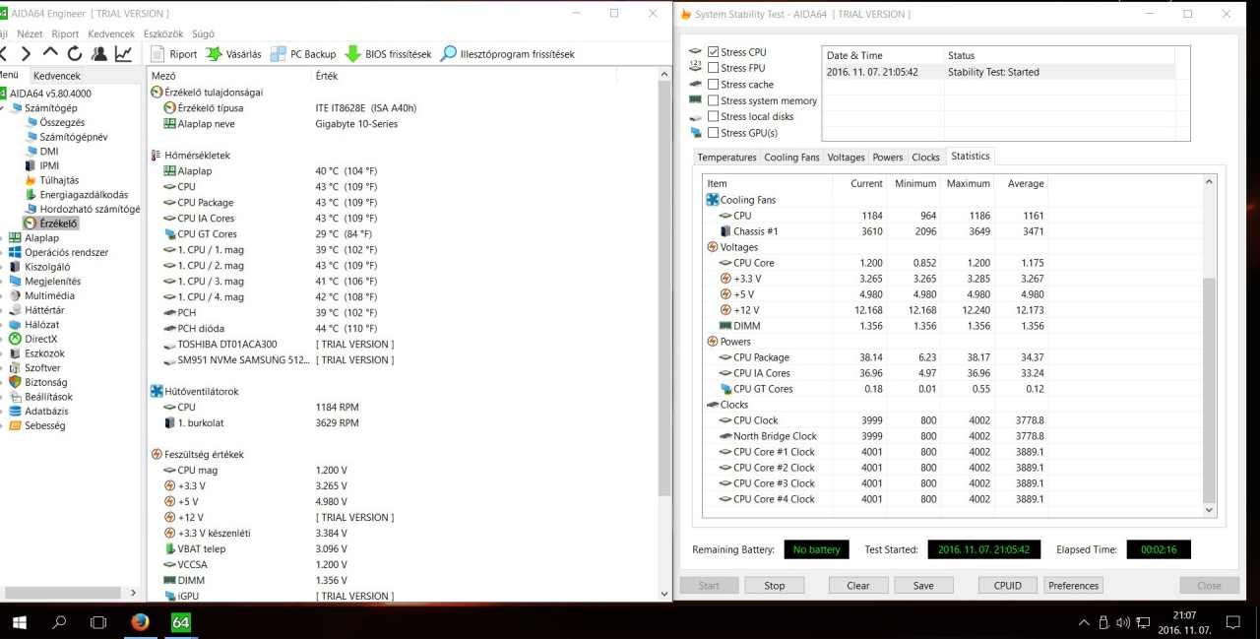1260x639 pixels.
Task: Collapse the Számítógép tree node
Action: [x=3, y=107]
